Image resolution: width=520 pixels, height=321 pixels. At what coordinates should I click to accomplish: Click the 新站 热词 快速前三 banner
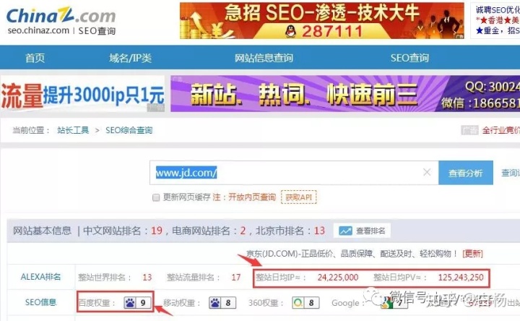[345, 93]
